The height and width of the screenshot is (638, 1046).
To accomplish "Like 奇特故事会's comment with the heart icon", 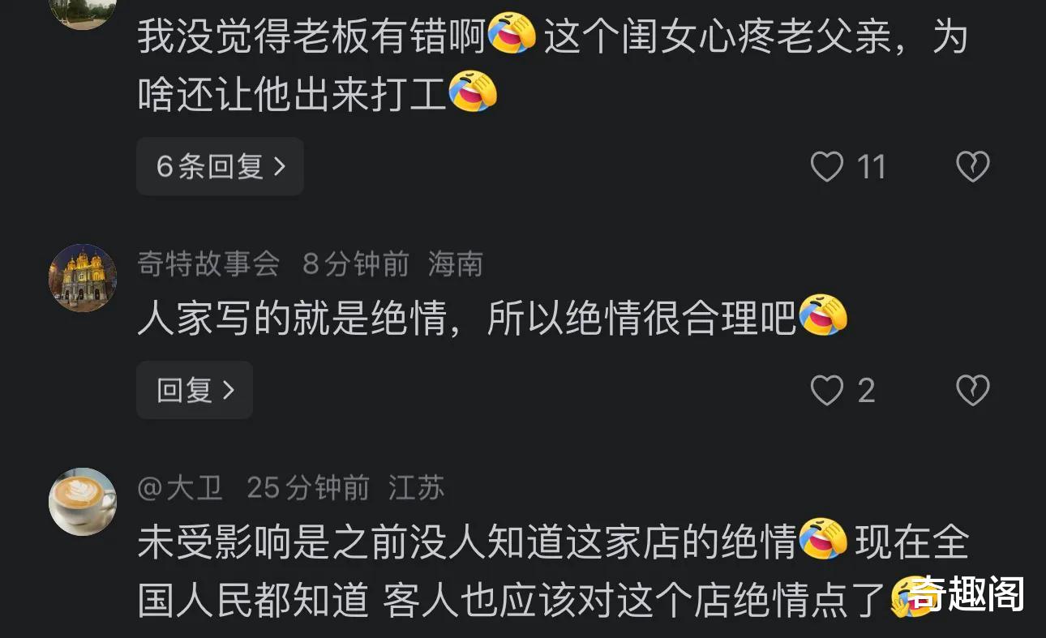I will click(827, 391).
